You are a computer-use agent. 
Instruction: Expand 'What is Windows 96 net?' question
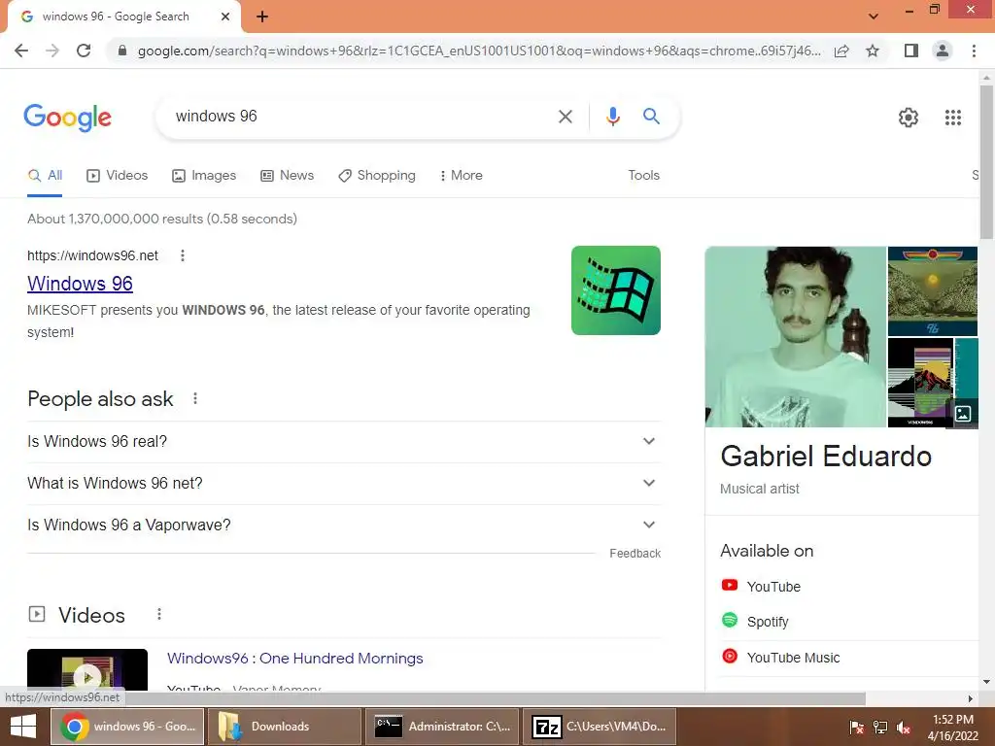(x=344, y=484)
